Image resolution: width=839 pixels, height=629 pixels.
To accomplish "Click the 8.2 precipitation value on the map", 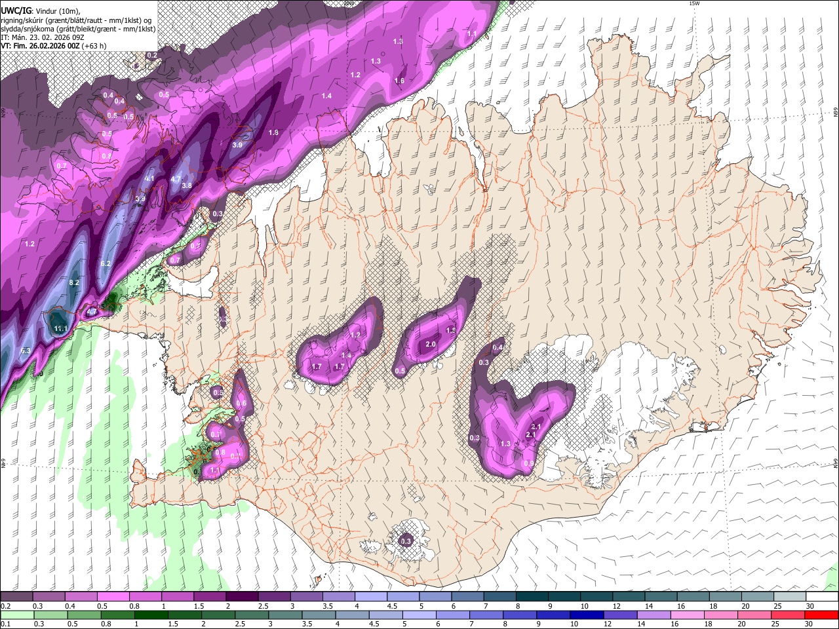I will click(74, 282).
